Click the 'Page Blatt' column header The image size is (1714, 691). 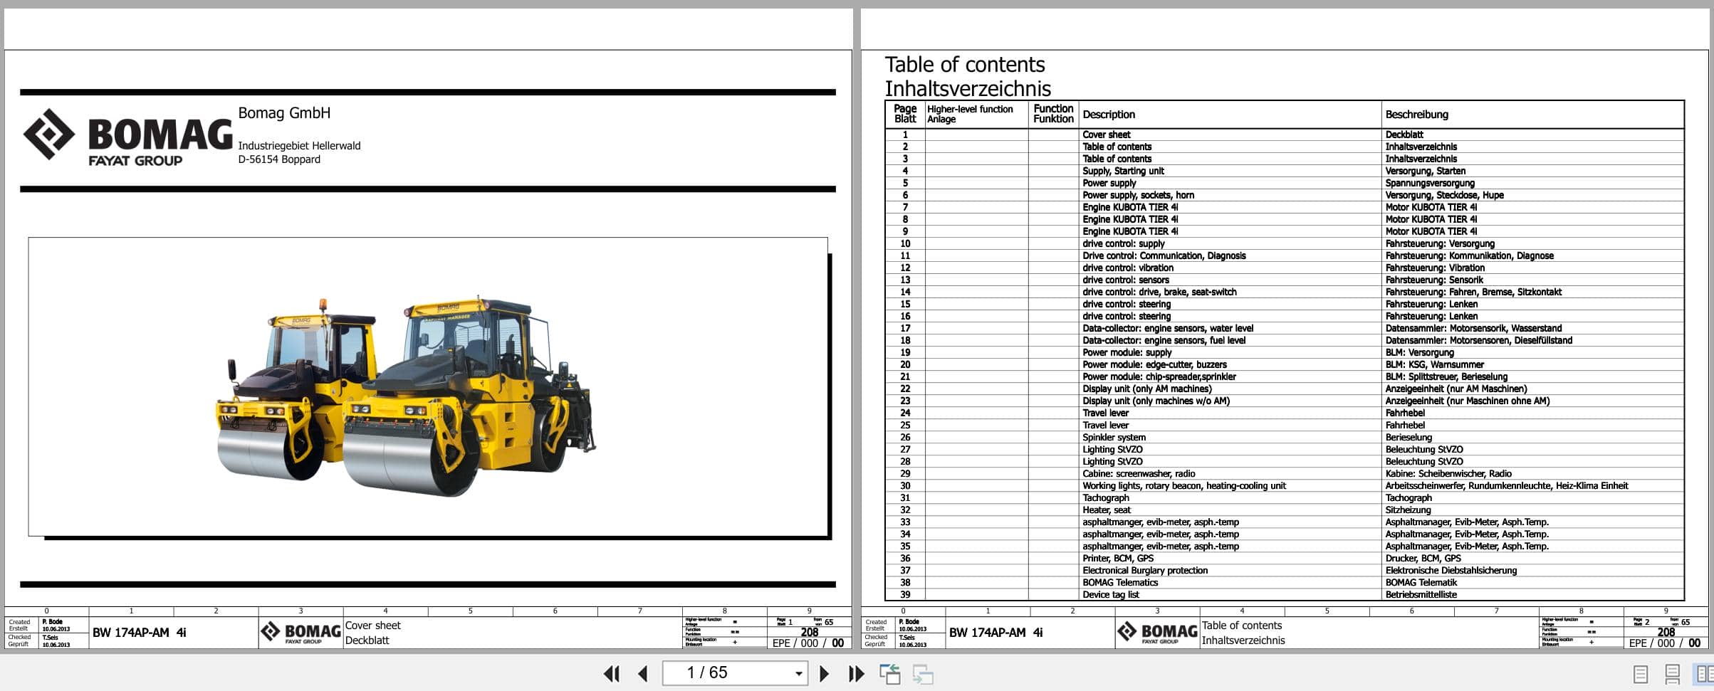pyautogui.click(x=905, y=114)
